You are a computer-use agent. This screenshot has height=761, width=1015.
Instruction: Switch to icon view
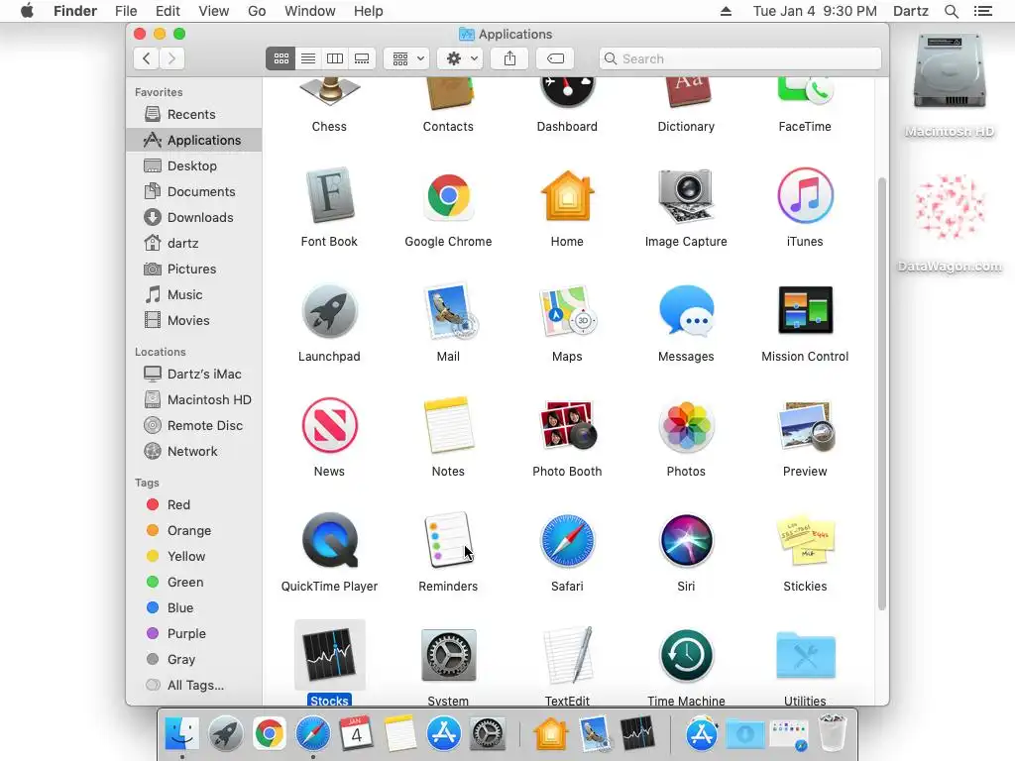point(281,58)
